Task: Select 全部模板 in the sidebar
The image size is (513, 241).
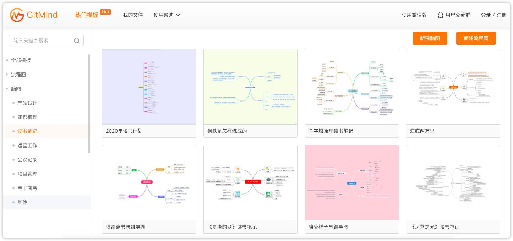Action: (20, 60)
